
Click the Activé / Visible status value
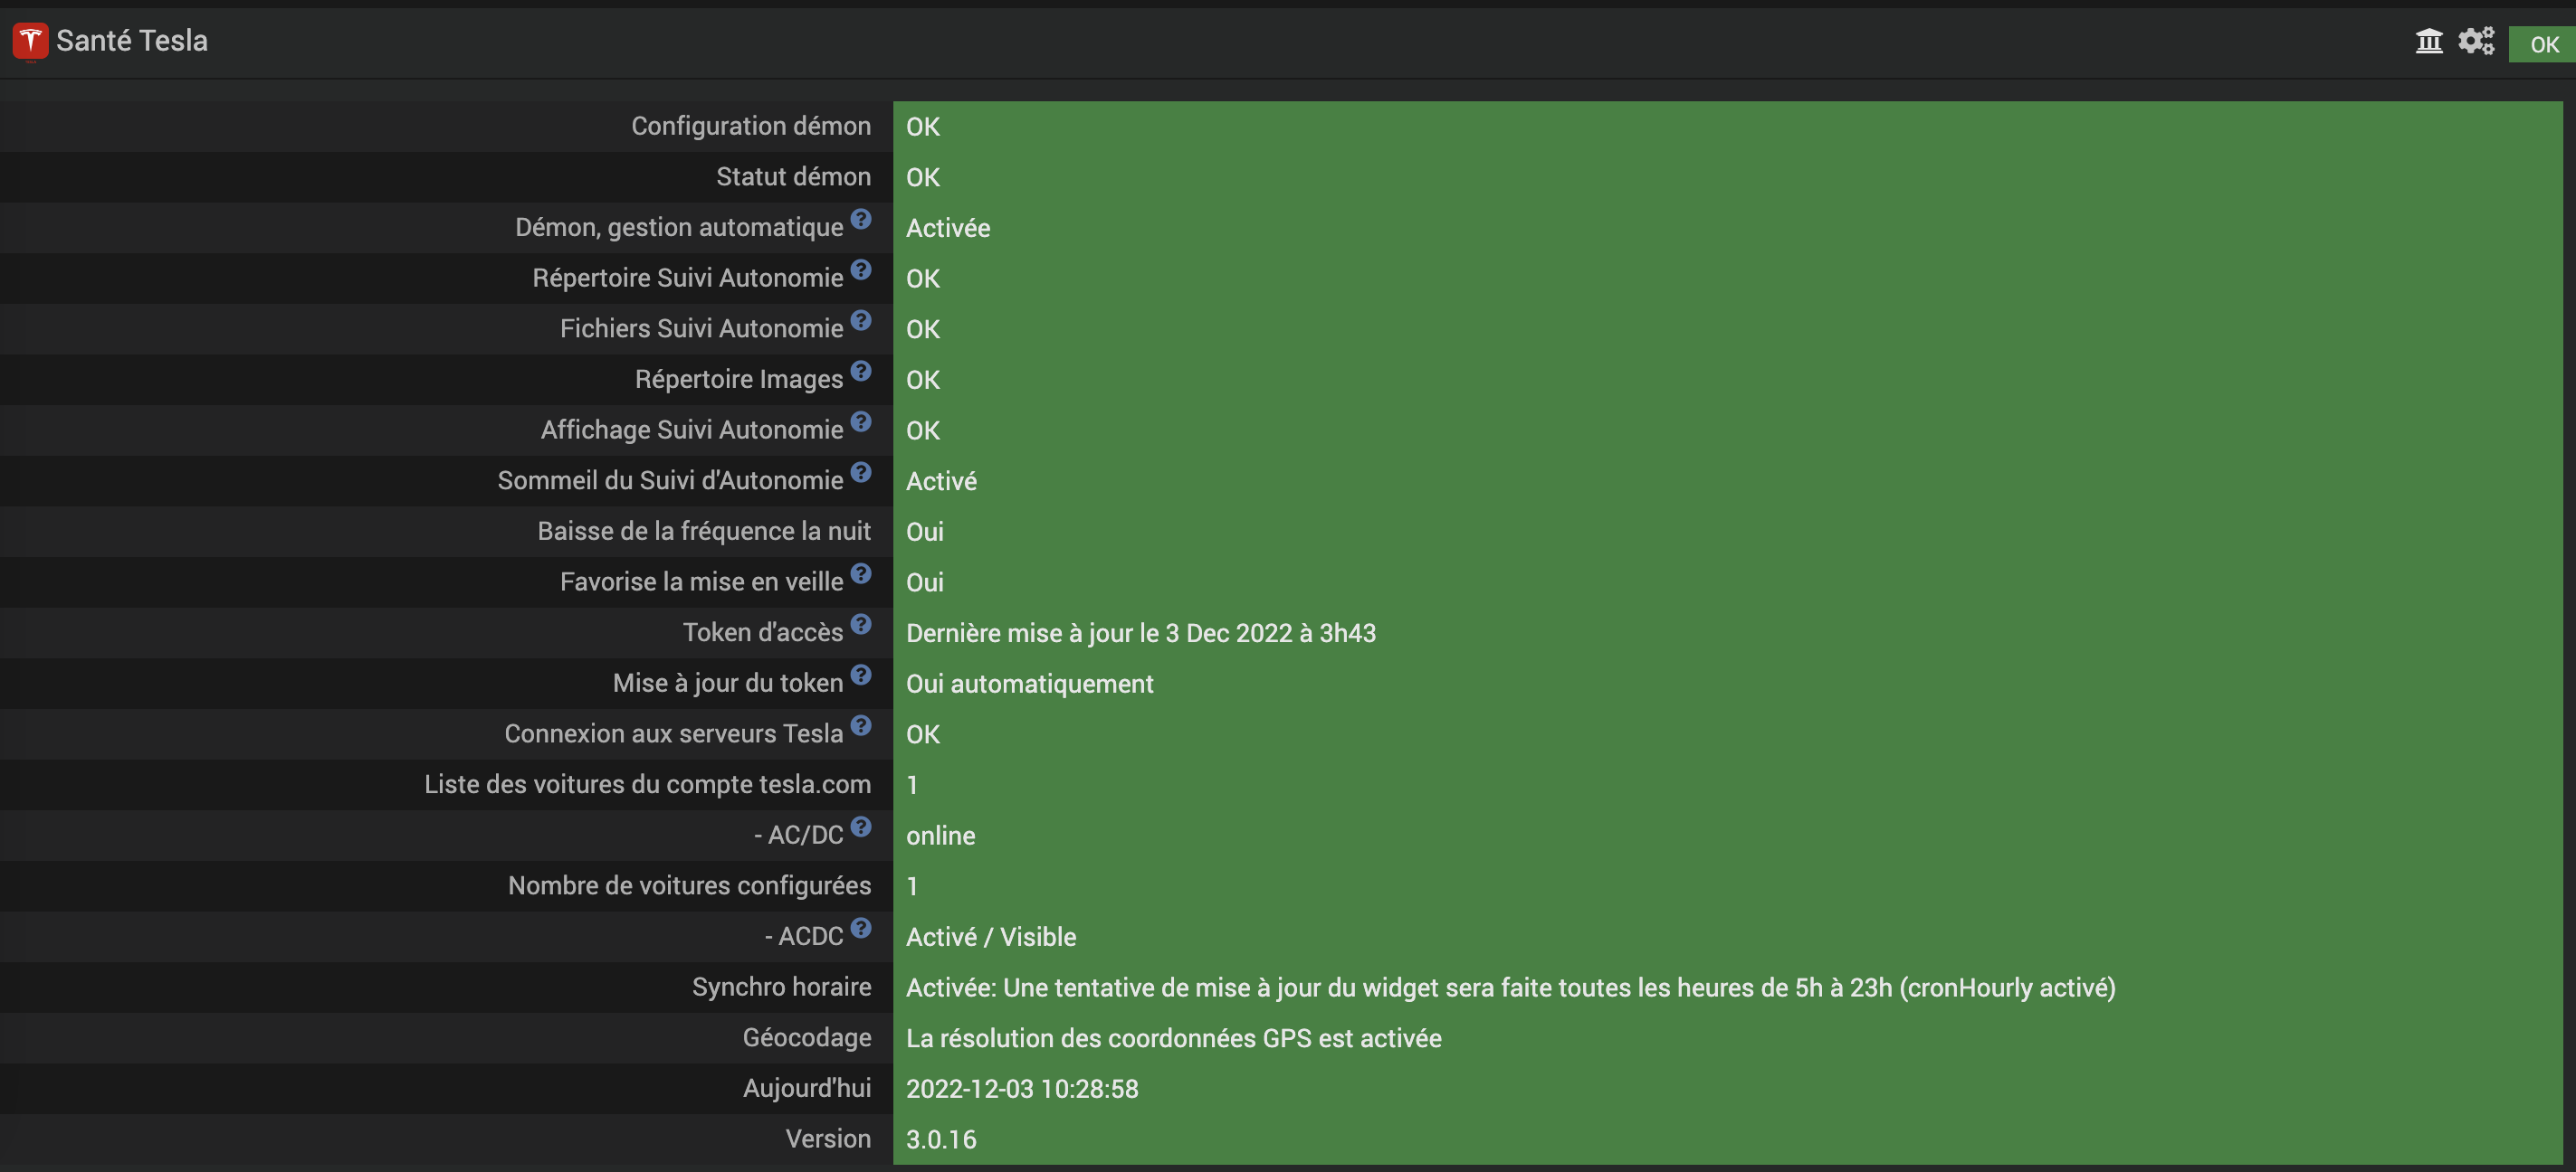tap(990, 937)
